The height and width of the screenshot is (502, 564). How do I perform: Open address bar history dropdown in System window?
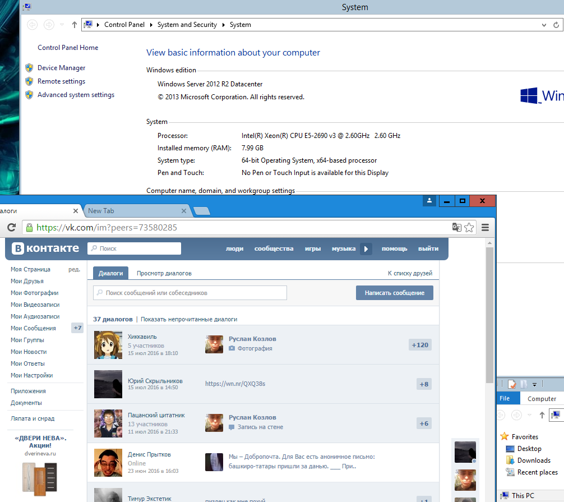point(544,25)
